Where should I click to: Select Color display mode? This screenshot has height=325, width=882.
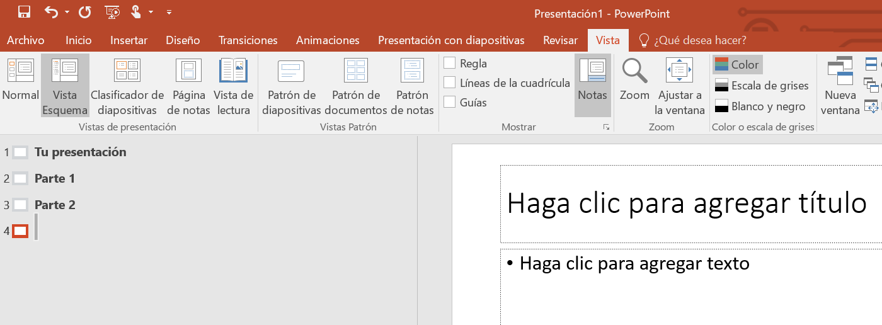point(737,65)
